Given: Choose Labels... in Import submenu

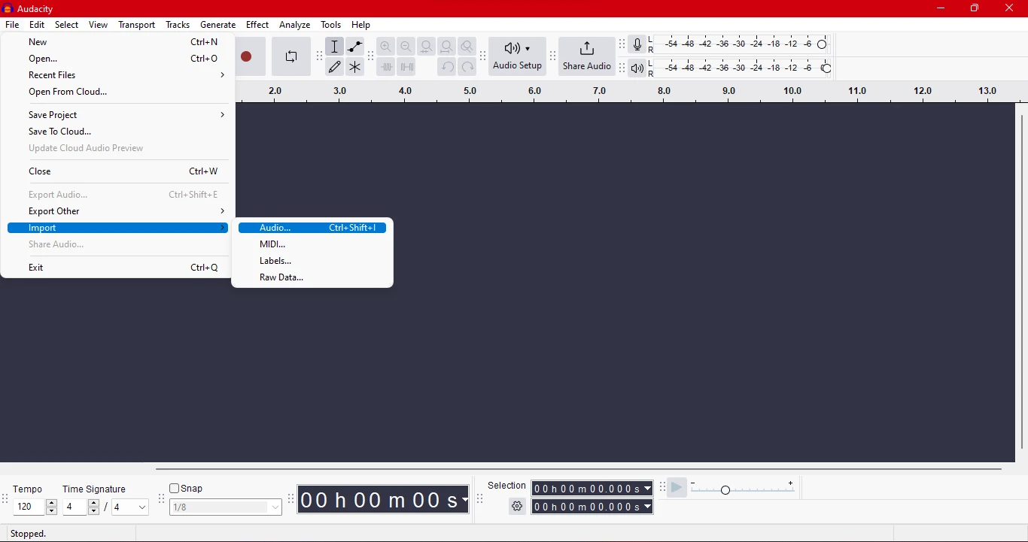Looking at the screenshot, I should 312,261.
